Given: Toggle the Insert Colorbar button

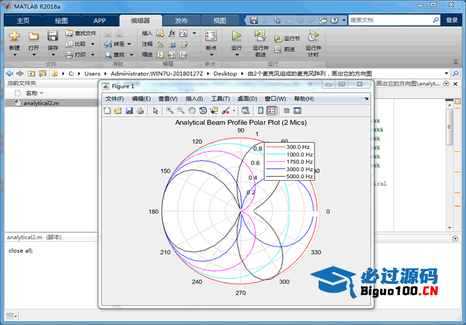Looking at the screenshot, I should [260, 110].
